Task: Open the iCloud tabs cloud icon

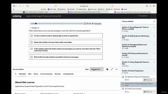Action: coord(27,6)
